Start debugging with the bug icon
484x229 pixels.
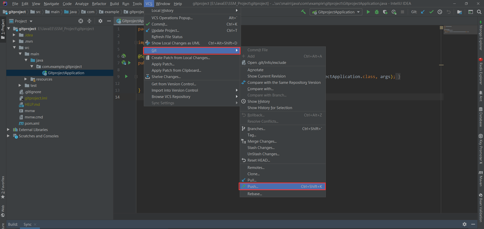377,12
